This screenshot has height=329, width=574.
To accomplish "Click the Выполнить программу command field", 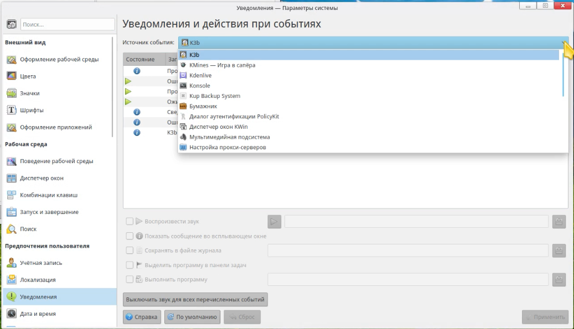I will 408,279.
